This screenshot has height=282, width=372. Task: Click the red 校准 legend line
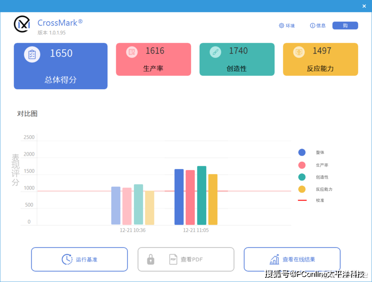(302, 201)
